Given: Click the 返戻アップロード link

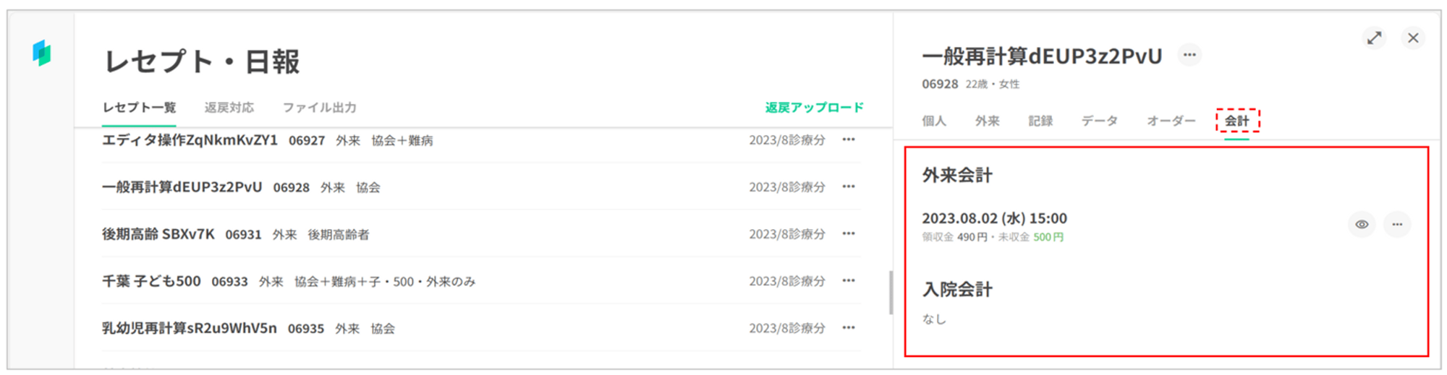Looking at the screenshot, I should [814, 108].
